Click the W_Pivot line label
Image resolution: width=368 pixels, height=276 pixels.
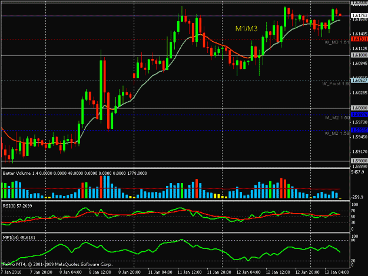tap(336, 84)
